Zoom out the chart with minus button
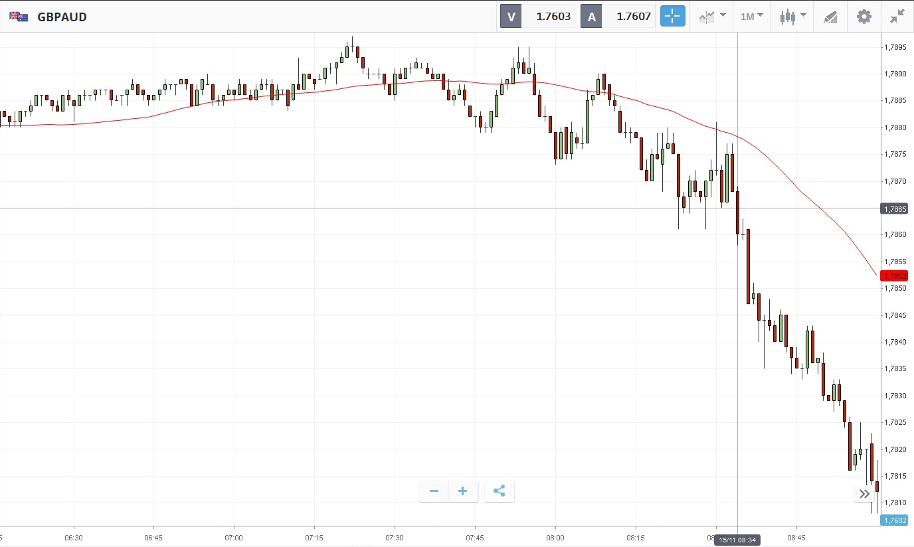This screenshot has height=547, width=914. point(434,491)
